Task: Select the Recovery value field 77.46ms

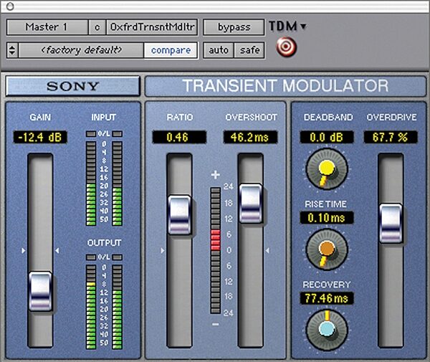Action: pyautogui.click(x=327, y=298)
